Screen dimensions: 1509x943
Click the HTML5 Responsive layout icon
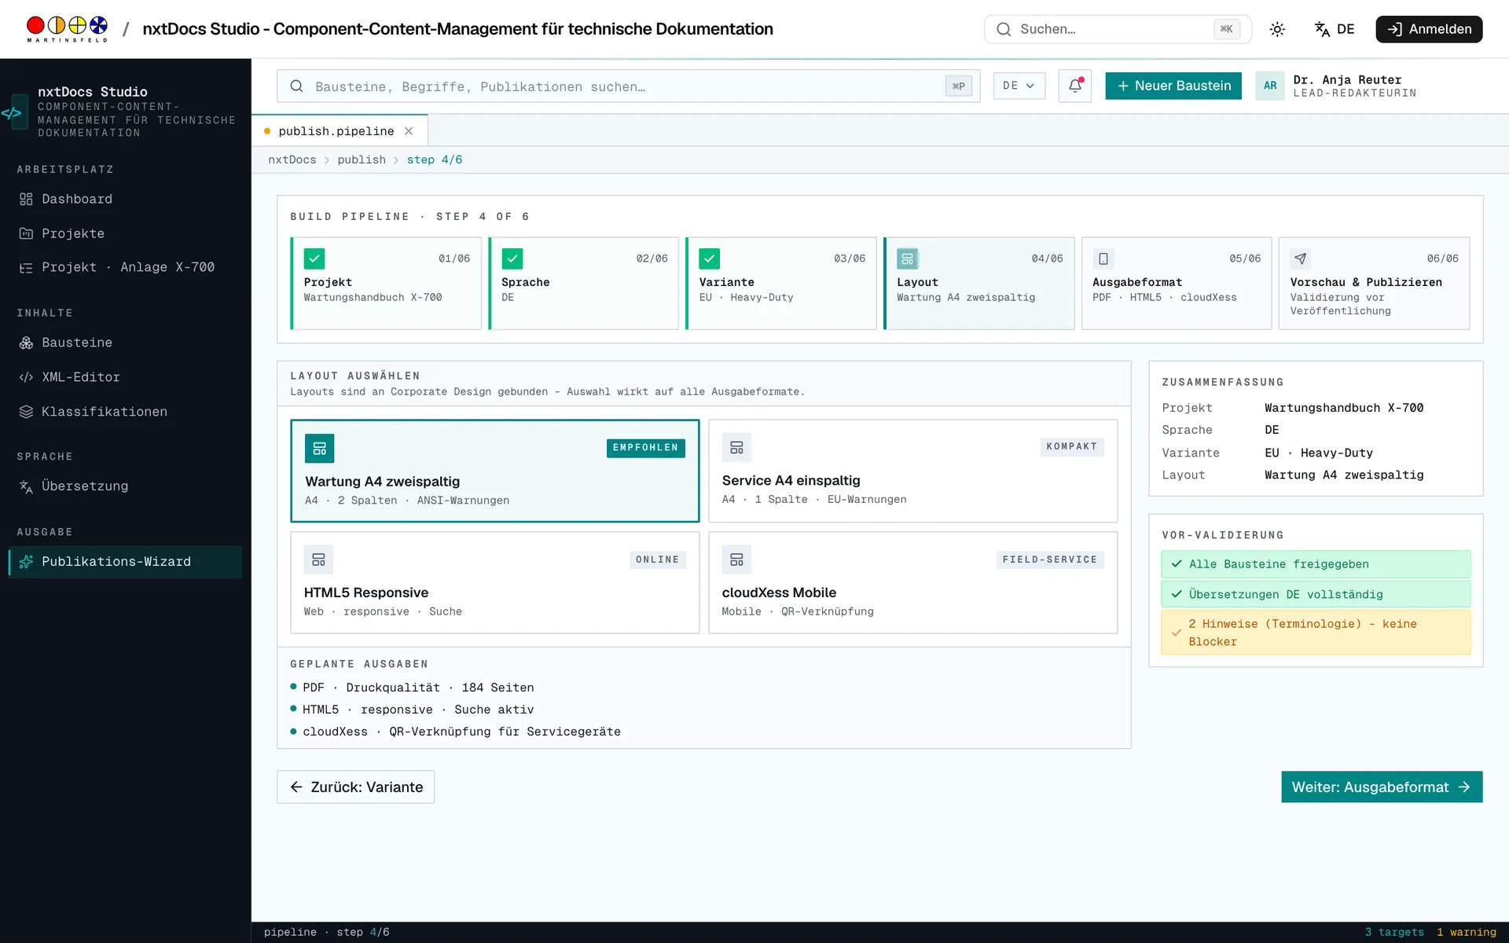point(318,560)
